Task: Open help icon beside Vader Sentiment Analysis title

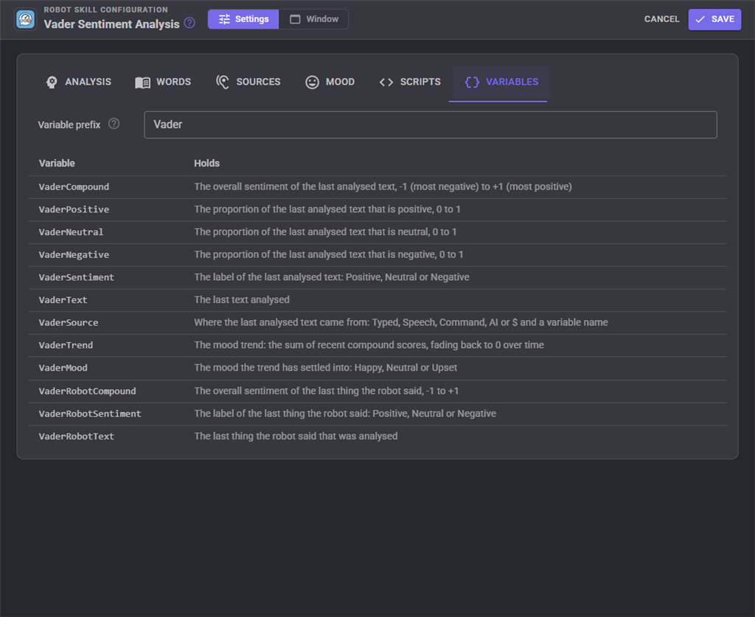Action: tap(189, 23)
